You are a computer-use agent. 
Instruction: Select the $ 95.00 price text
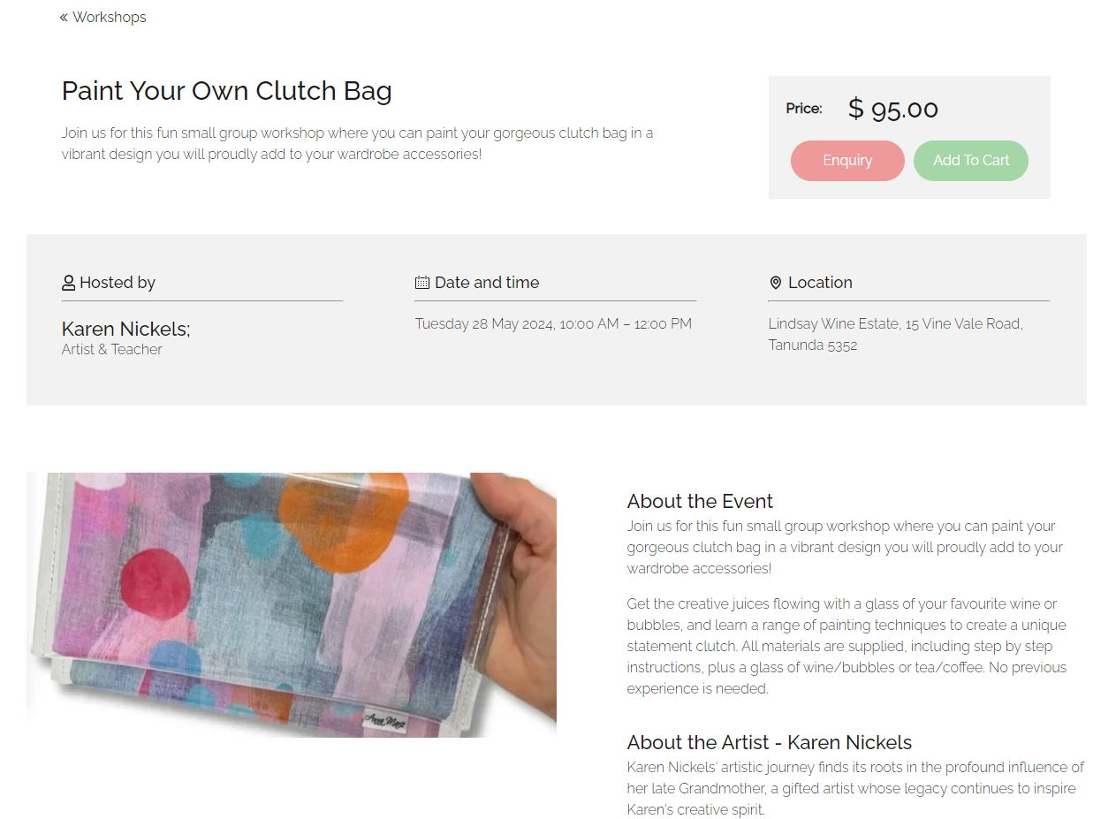point(893,109)
